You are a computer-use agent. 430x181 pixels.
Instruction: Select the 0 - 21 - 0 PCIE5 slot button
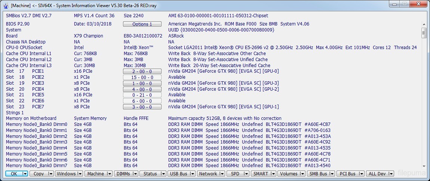click(142, 95)
